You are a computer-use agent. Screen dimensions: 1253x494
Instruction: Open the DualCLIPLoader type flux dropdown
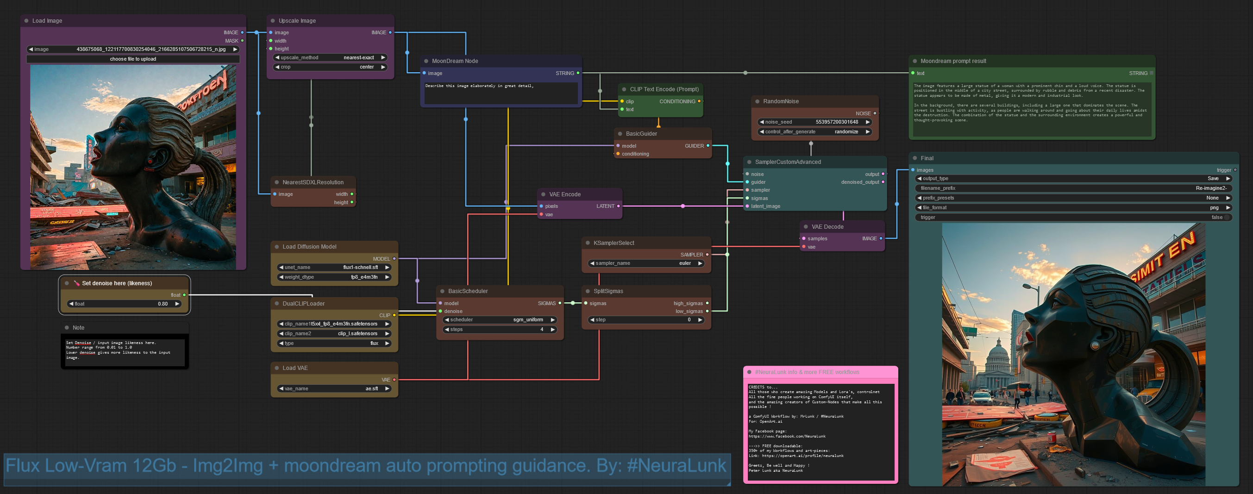[334, 343]
